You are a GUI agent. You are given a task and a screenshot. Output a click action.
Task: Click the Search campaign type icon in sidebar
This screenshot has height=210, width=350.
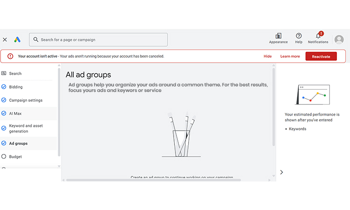pos(4,73)
